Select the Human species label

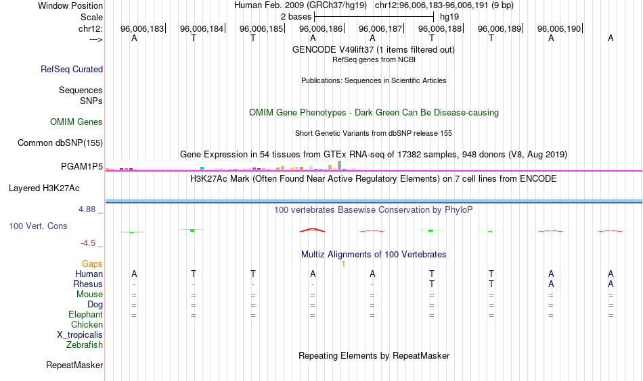89,274
